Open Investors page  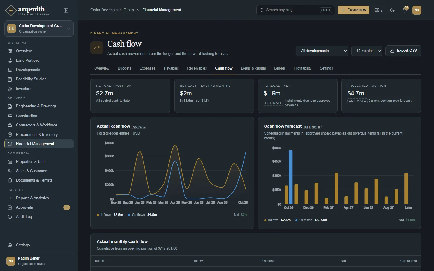[39, 89]
